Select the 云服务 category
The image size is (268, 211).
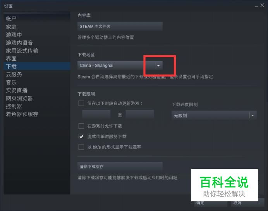tap(14, 74)
